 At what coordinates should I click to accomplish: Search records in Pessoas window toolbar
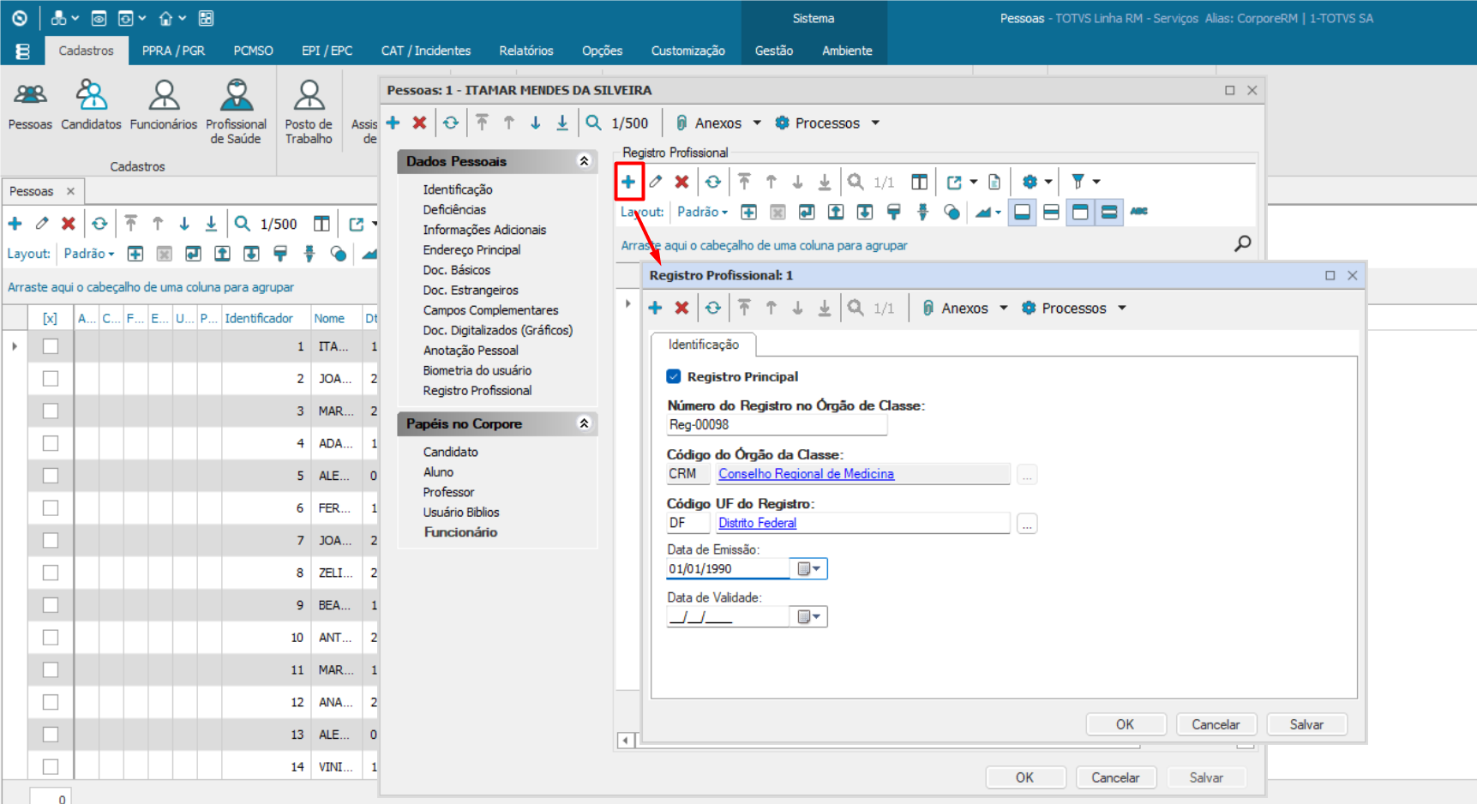click(x=593, y=123)
